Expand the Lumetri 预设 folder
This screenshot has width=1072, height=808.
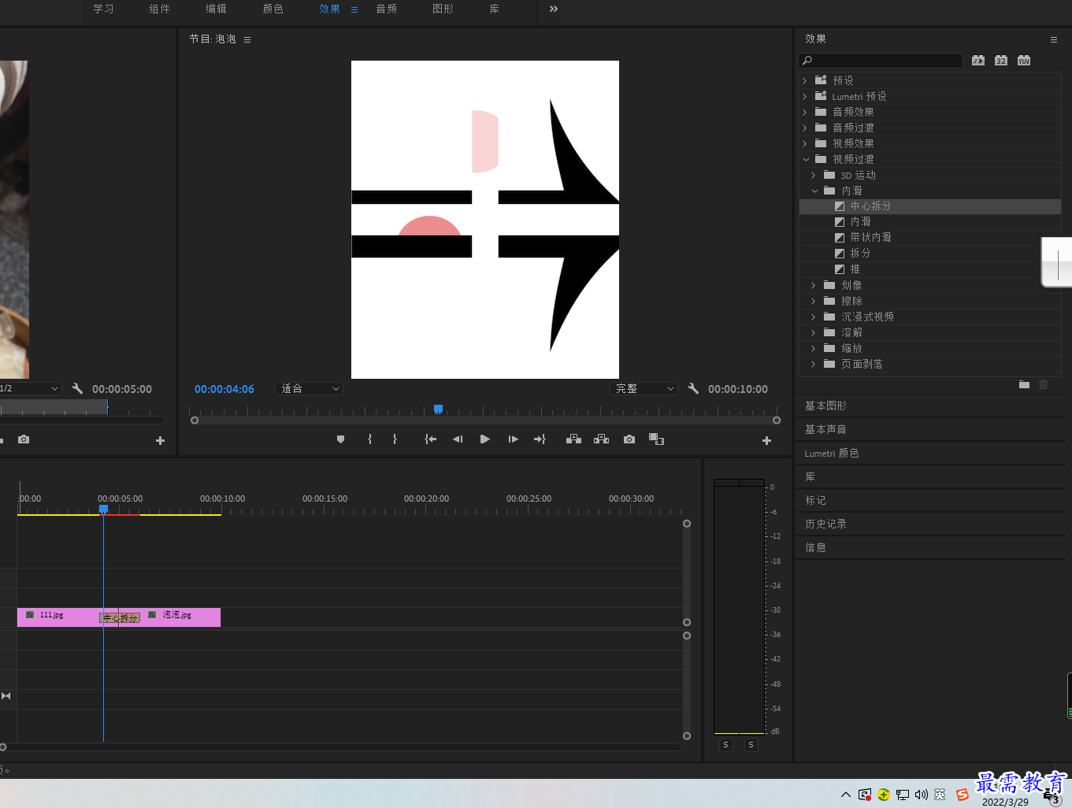804,96
